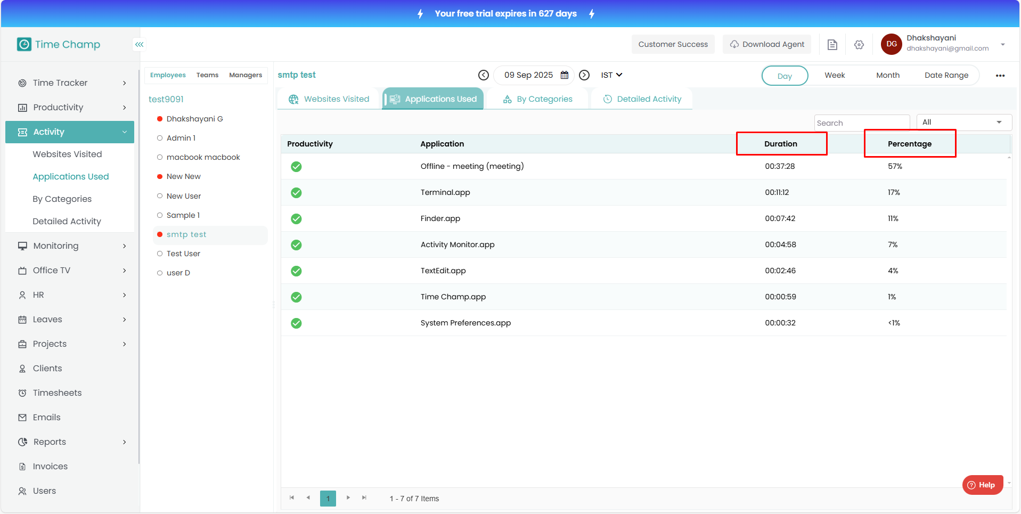The width and height of the screenshot is (1021, 514).
Task: Switch to Week view toggle
Action: point(835,76)
